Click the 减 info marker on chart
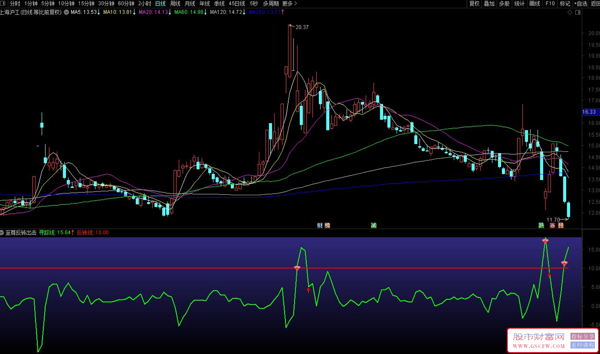 373,225
